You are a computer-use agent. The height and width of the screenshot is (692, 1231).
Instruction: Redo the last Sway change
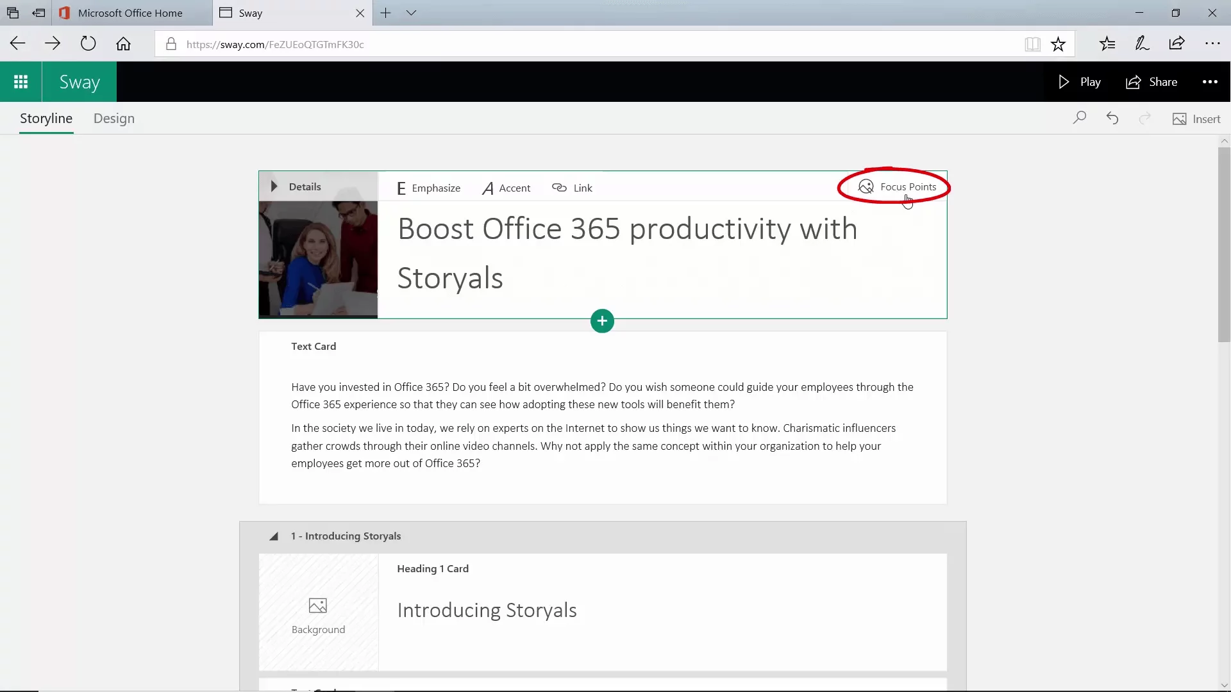1144,119
